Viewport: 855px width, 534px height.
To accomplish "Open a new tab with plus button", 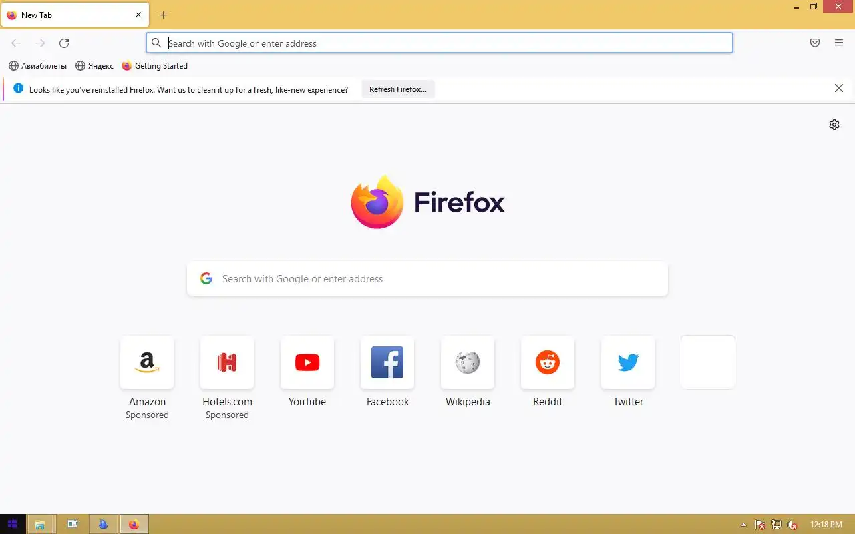I will (x=163, y=15).
